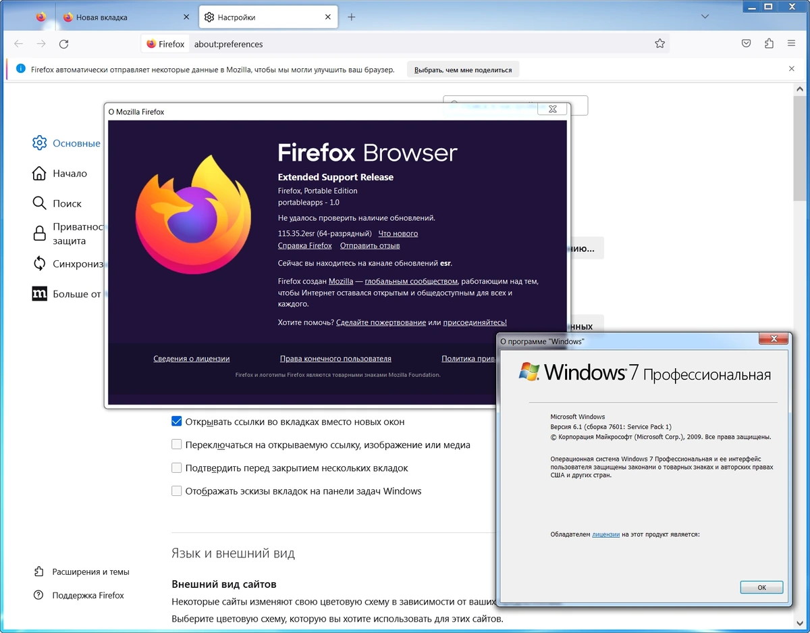810x633 pixels.
Task: Open the privacy and protection lock category
Action: (x=67, y=234)
